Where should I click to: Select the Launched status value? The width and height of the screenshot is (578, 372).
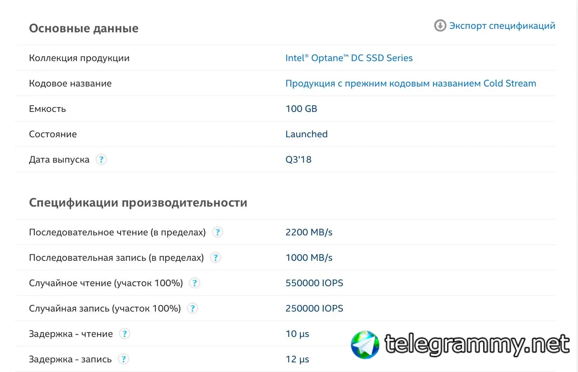tap(307, 134)
